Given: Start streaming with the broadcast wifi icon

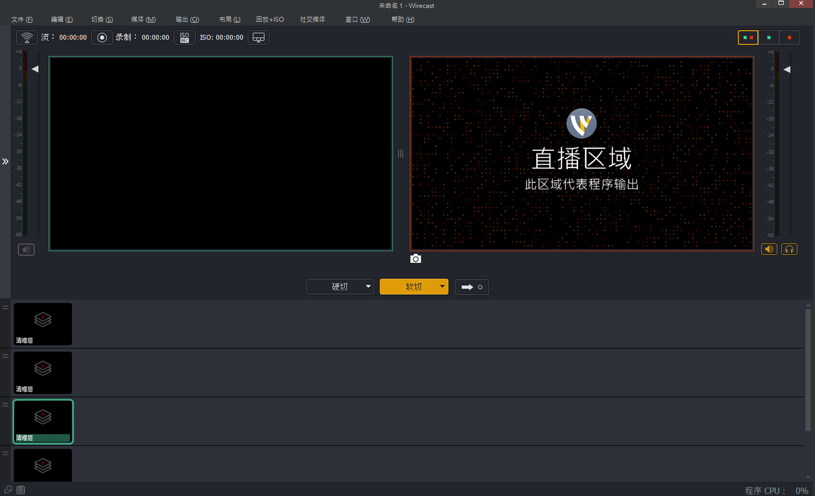Looking at the screenshot, I should point(27,38).
